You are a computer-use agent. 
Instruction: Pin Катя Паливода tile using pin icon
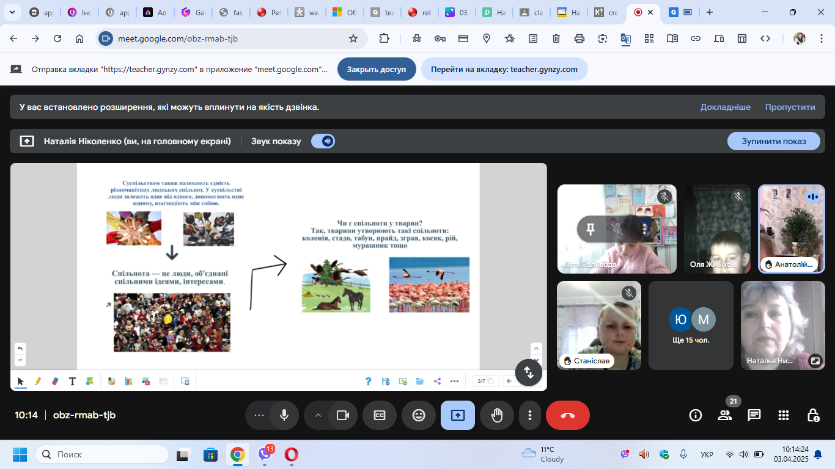pyautogui.click(x=590, y=229)
